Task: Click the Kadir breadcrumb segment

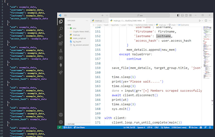Action: (x=107, y=25)
